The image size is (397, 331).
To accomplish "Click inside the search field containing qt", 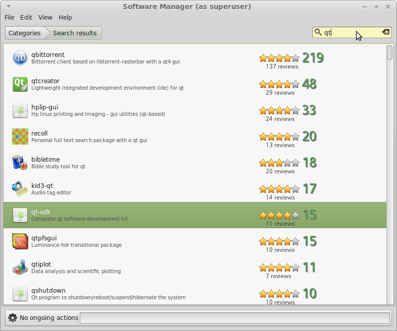I will tap(352, 33).
